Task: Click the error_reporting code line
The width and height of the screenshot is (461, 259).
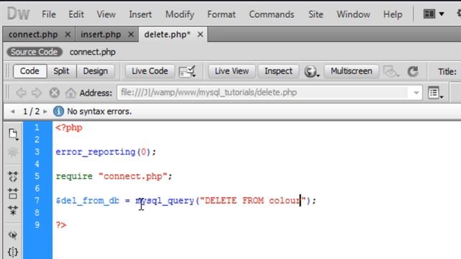Action: coord(106,152)
